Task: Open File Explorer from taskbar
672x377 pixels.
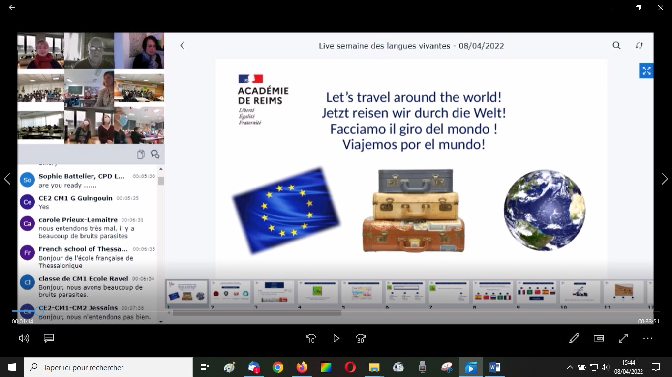Action: pos(374,367)
